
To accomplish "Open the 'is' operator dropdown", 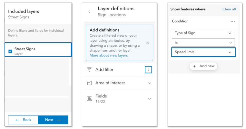I will 203,43.
